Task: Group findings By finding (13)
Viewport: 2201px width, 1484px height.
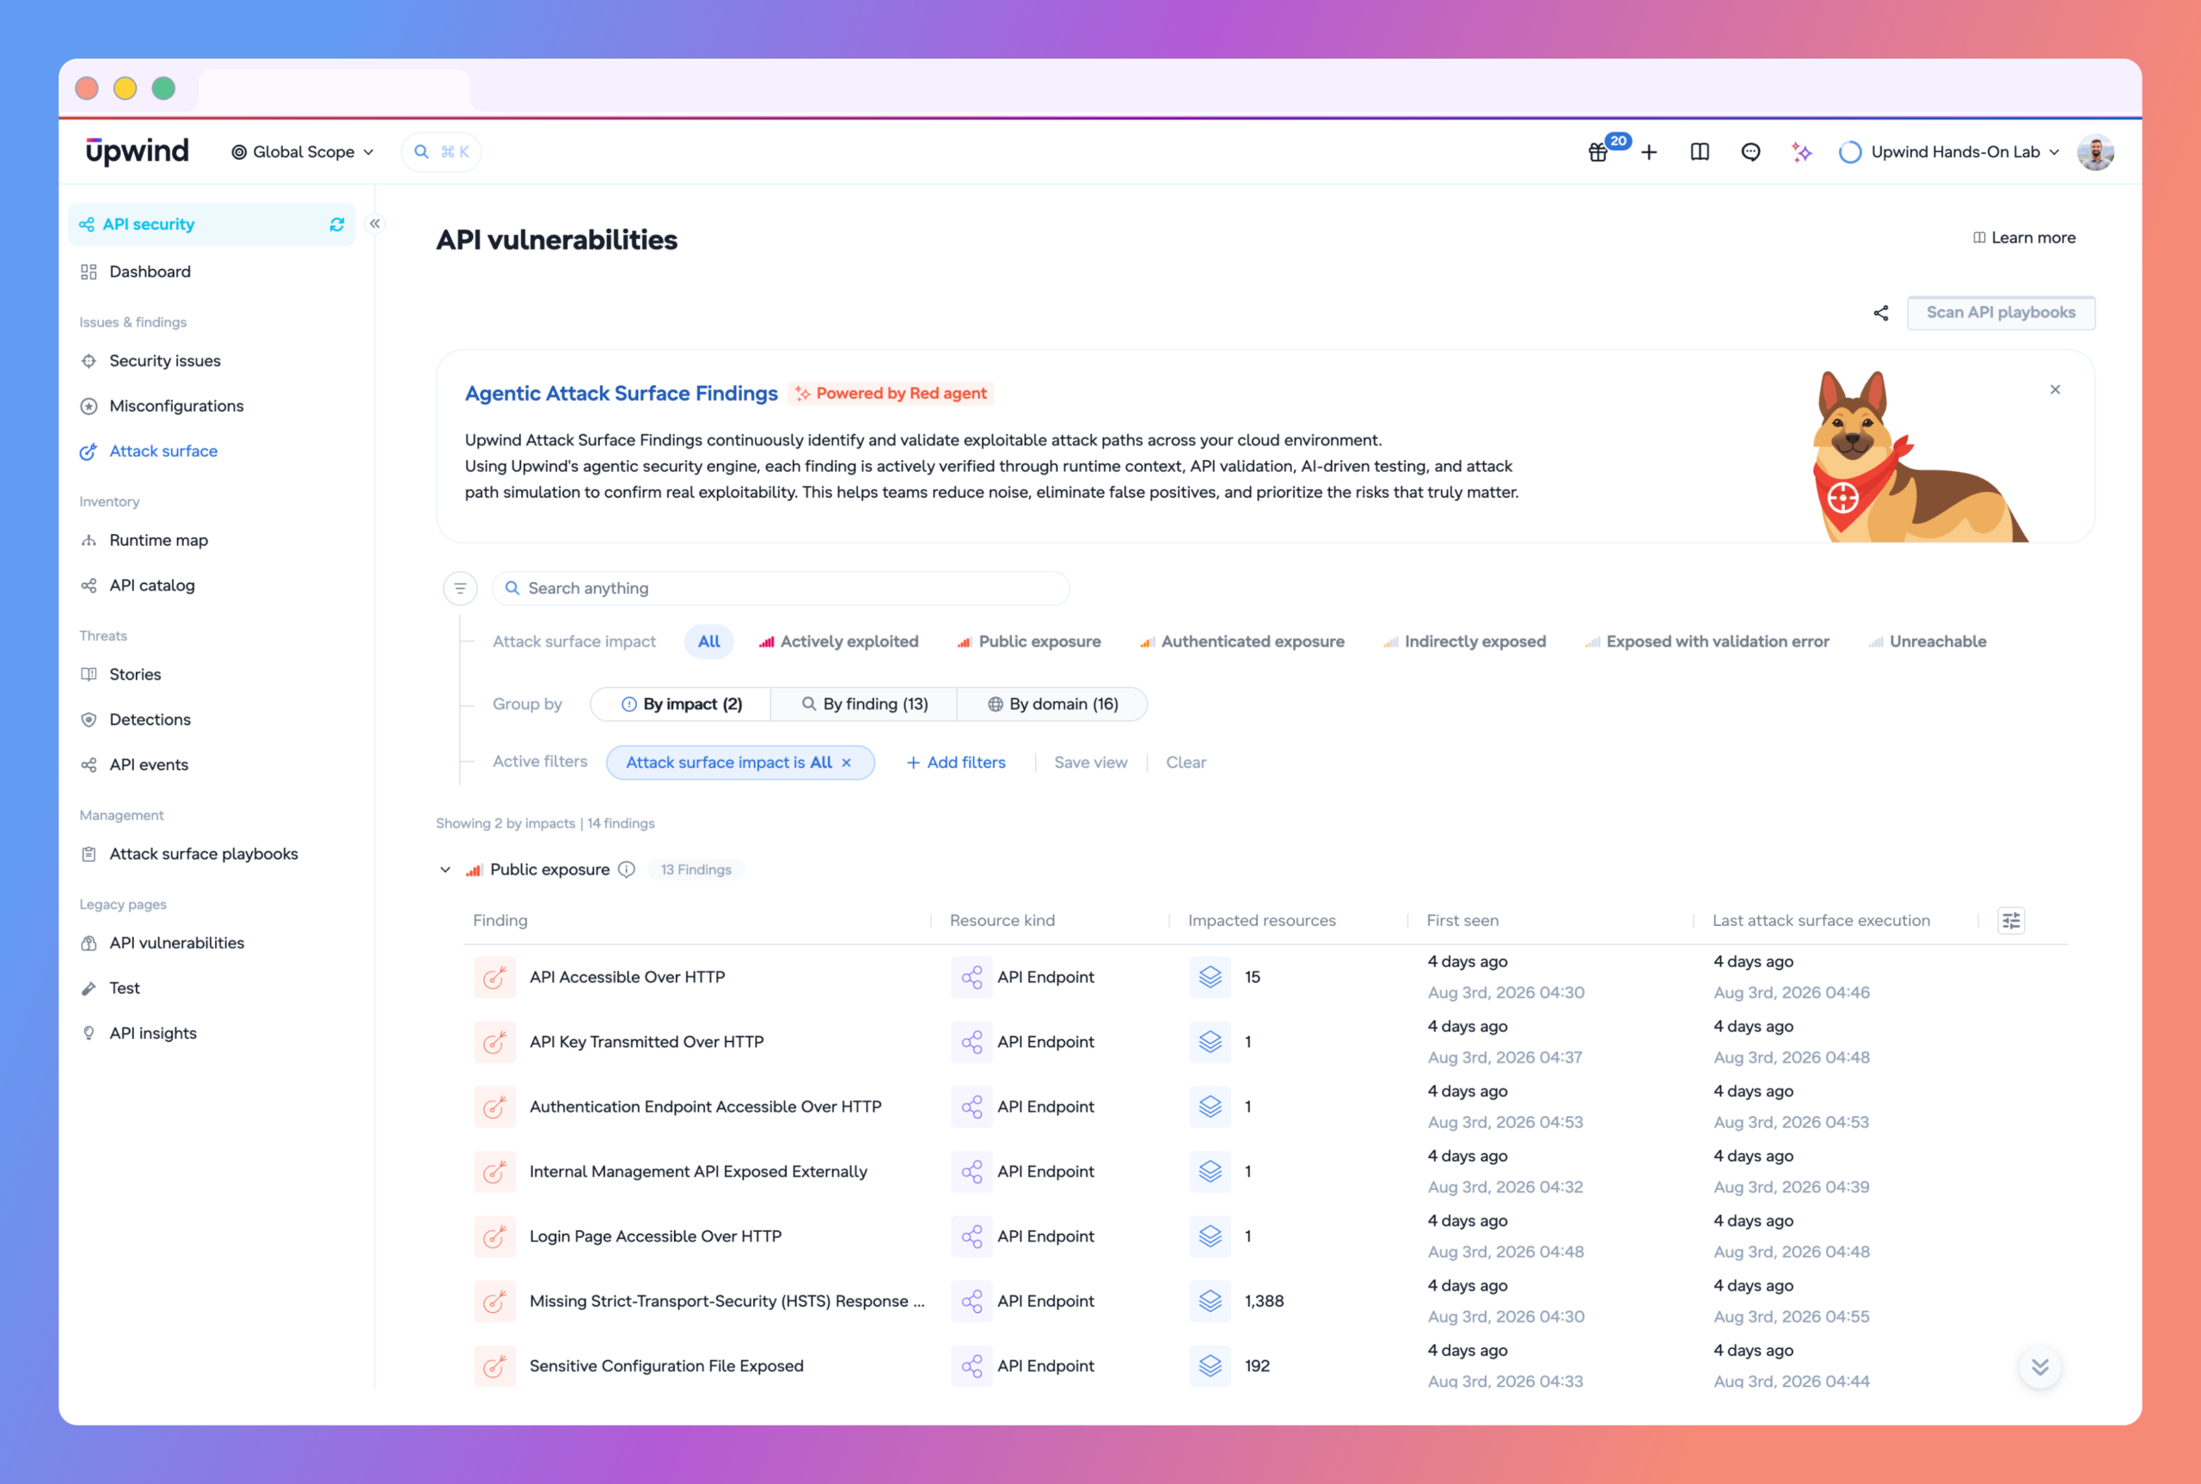Action: [x=865, y=705]
